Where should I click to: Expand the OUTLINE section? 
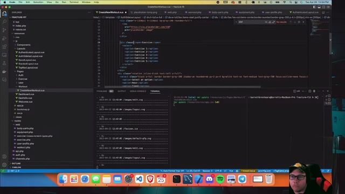coord(16,163)
